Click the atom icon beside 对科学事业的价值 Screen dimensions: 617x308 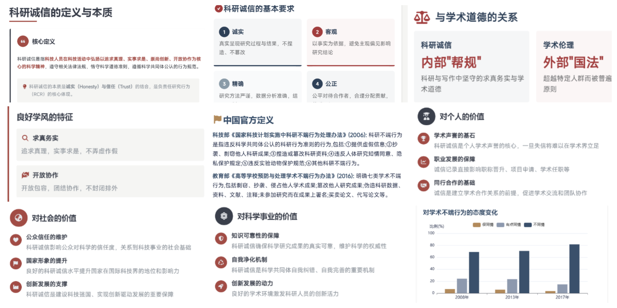pos(224,216)
